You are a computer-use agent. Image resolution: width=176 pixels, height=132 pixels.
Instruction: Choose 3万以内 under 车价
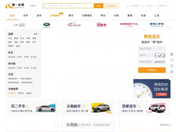[x=11, y=57]
